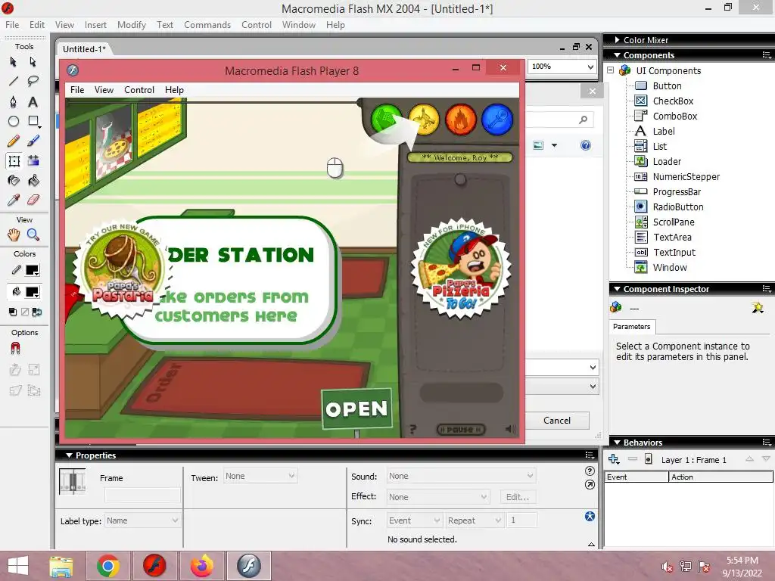This screenshot has height=581, width=775.
Task: Collapse the Components panel
Action: [618, 54]
